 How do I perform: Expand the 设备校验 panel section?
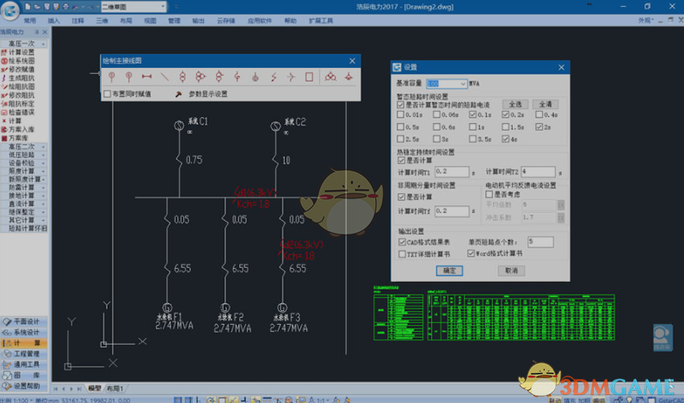43,163
